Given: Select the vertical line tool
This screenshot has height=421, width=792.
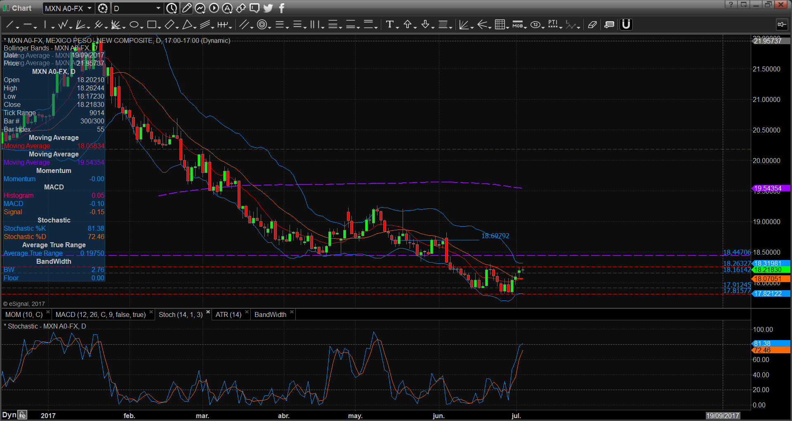Looking at the screenshot, I should pyautogui.click(x=45, y=25).
